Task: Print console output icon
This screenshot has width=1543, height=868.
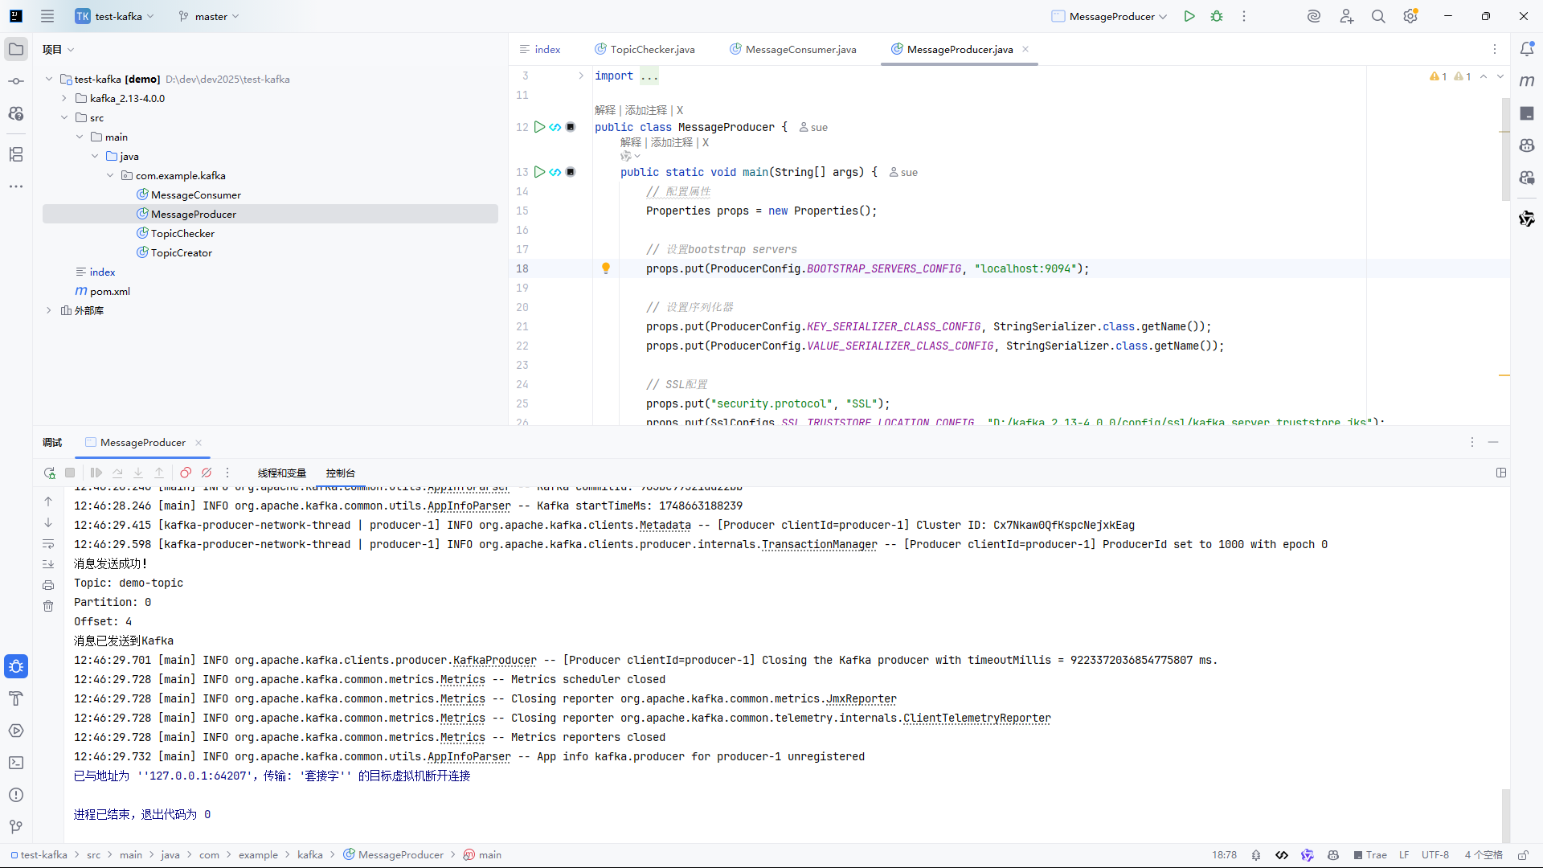Action: click(48, 585)
